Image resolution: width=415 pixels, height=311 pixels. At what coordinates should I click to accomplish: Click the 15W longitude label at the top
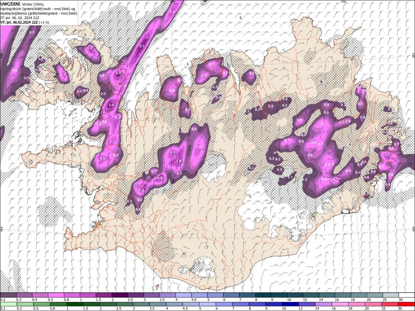(x=343, y=2)
